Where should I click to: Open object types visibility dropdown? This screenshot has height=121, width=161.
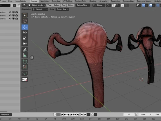pos(139,5)
